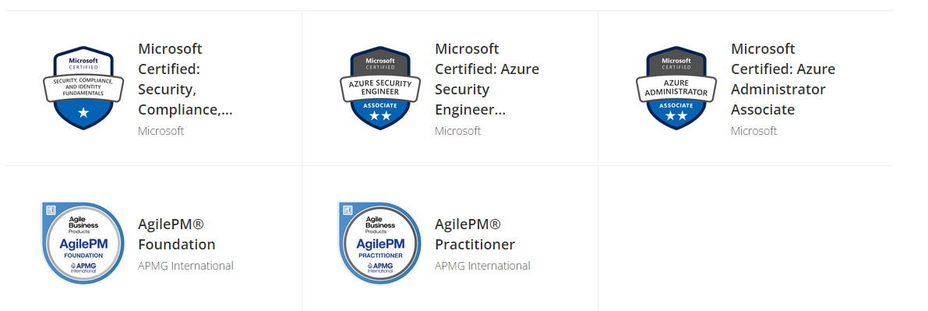This screenshot has height=311, width=928.
Task: Click the Azure Security Engineer shield badge
Action: coord(380,88)
